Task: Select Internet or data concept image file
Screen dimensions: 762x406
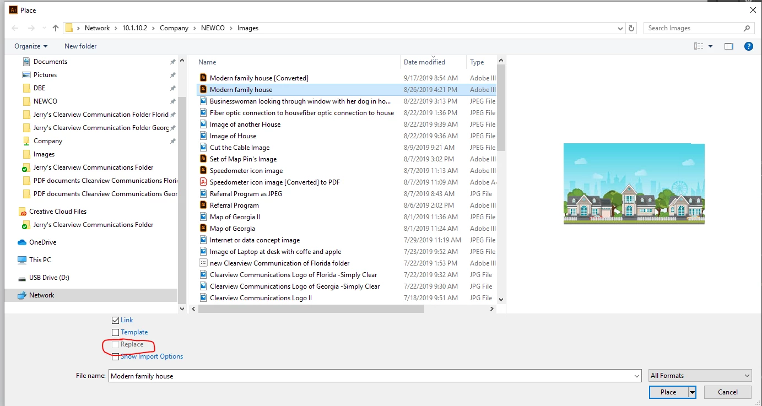Action: tap(255, 240)
